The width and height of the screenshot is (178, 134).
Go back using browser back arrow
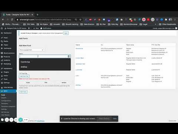(3, 19)
